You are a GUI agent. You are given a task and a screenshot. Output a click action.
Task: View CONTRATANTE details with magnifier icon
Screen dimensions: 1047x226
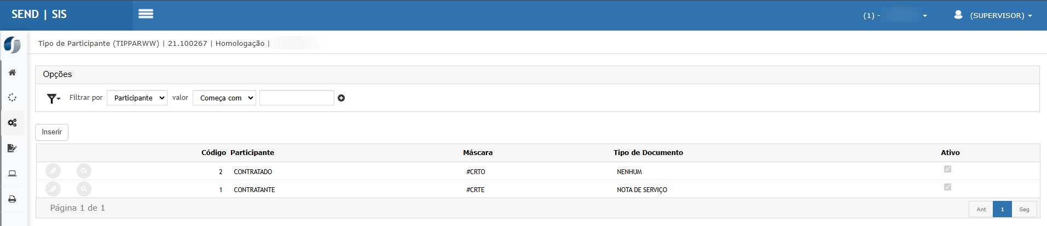[x=84, y=189]
